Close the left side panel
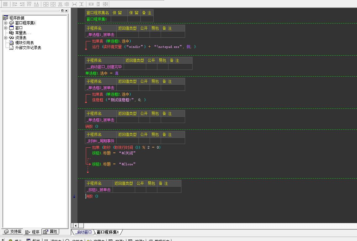Screen dimensions: 357x241 pos(66,11)
